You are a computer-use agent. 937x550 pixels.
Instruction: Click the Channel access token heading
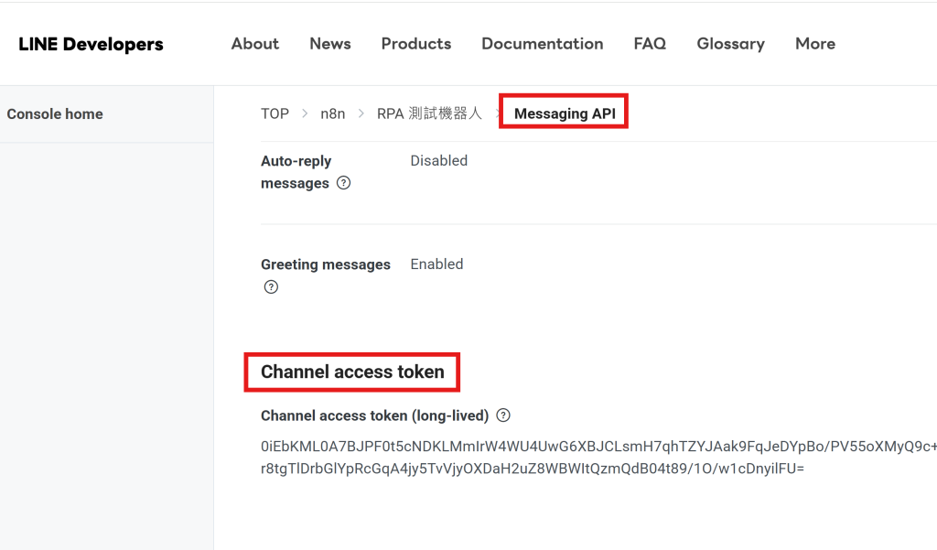(x=352, y=372)
